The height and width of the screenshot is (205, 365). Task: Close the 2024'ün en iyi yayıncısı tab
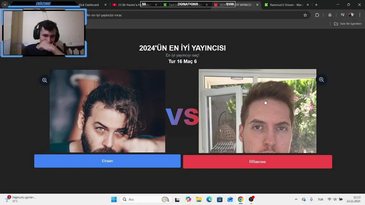257,5
